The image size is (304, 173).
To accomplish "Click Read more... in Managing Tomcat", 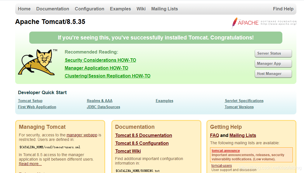I will 30,164.
